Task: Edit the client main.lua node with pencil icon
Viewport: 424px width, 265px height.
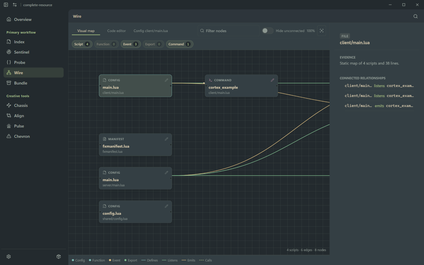Action: point(166,80)
